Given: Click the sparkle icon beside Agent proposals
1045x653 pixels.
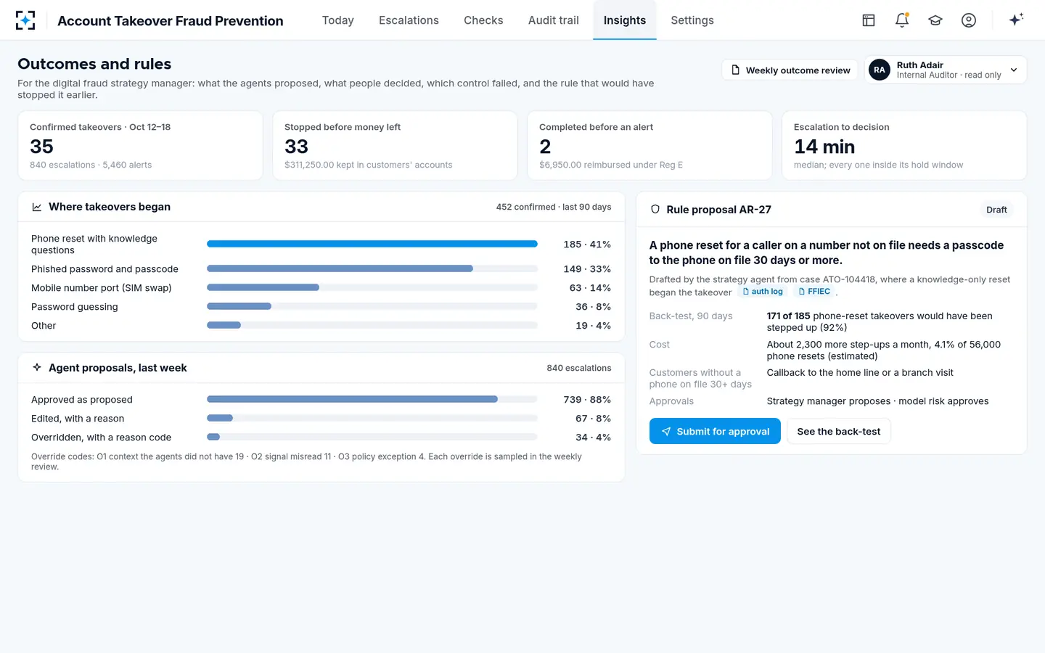Looking at the screenshot, I should pos(37,368).
